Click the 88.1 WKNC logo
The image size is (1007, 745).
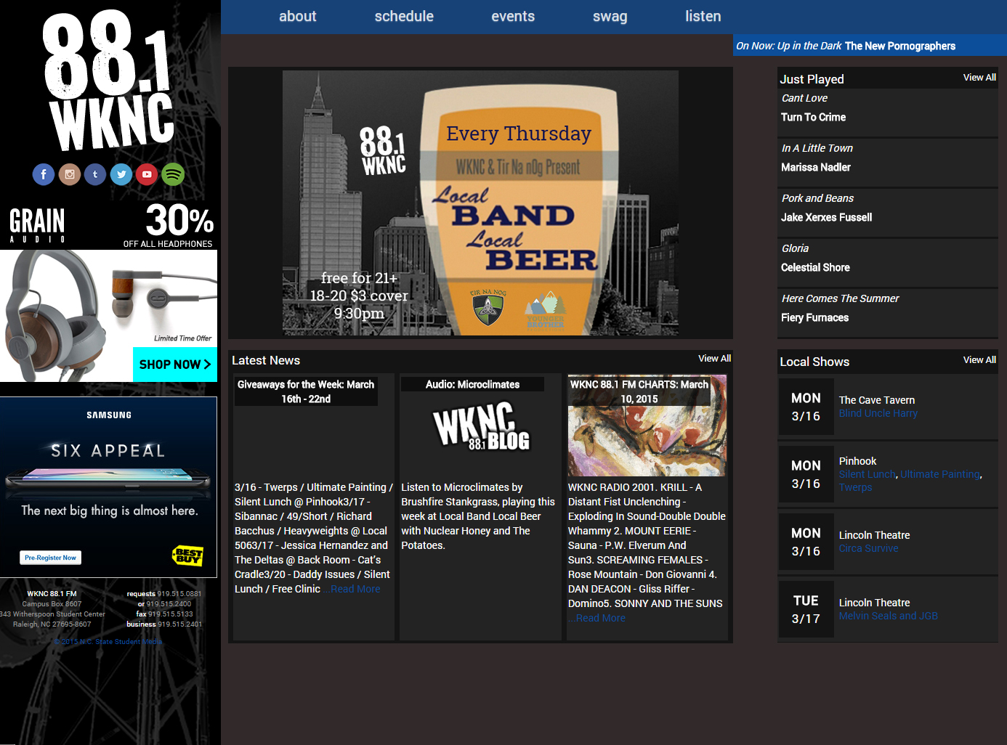coord(109,80)
